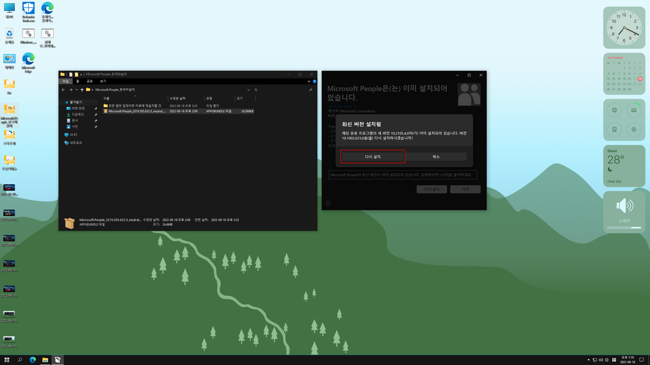Show hidden system tray icons
The height and width of the screenshot is (365, 650).
coord(588,360)
